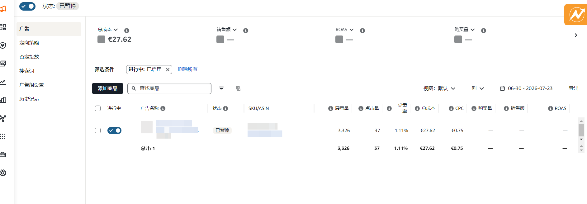Open the 总成本 metric dropdown
587x204 pixels.
pos(108,30)
